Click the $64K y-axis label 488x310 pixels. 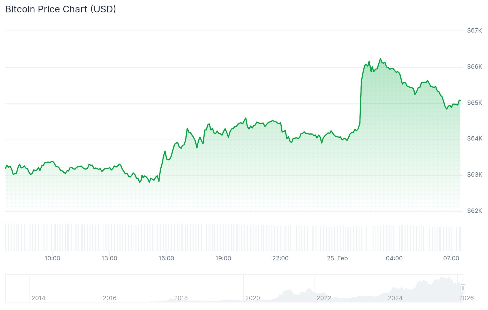[x=474, y=138]
